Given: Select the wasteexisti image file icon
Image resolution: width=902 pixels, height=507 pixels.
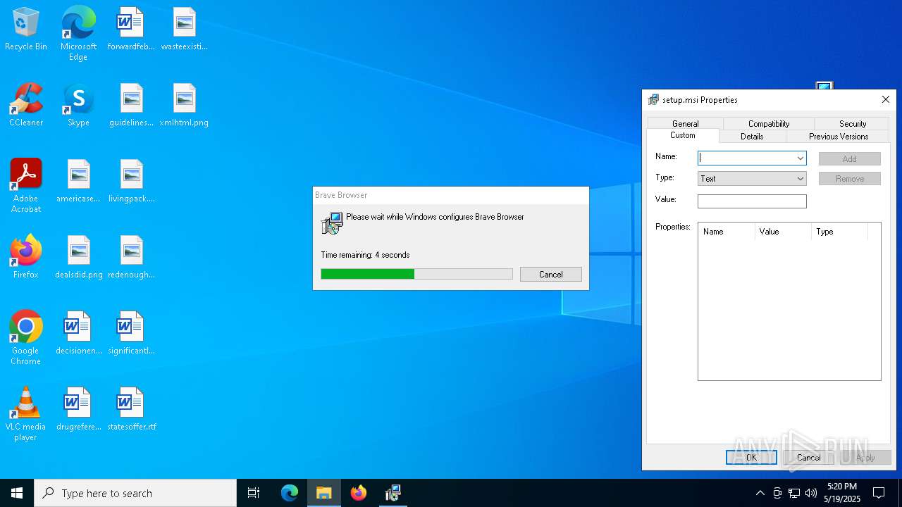Looking at the screenshot, I should click(184, 30).
